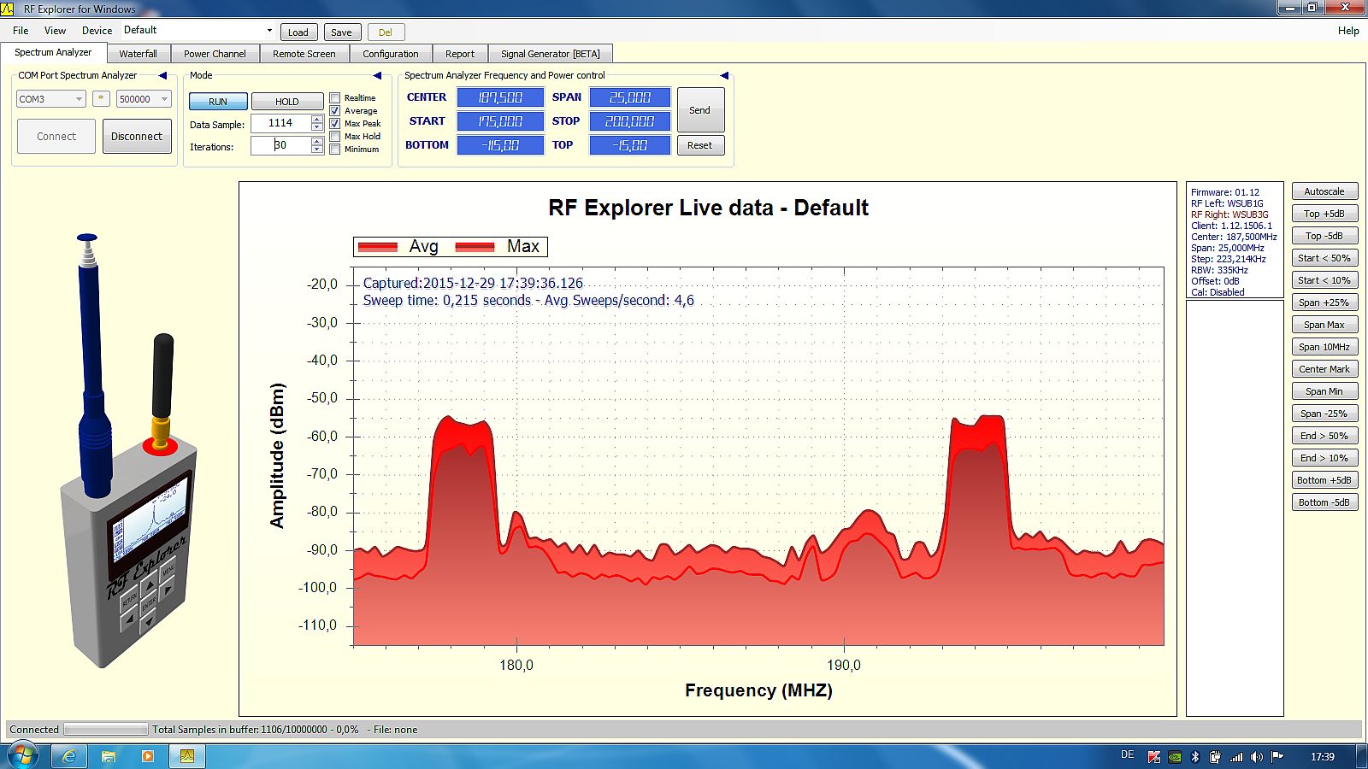Click the End > 50% button
Viewport: 1368px width, 769px height.
pos(1324,436)
